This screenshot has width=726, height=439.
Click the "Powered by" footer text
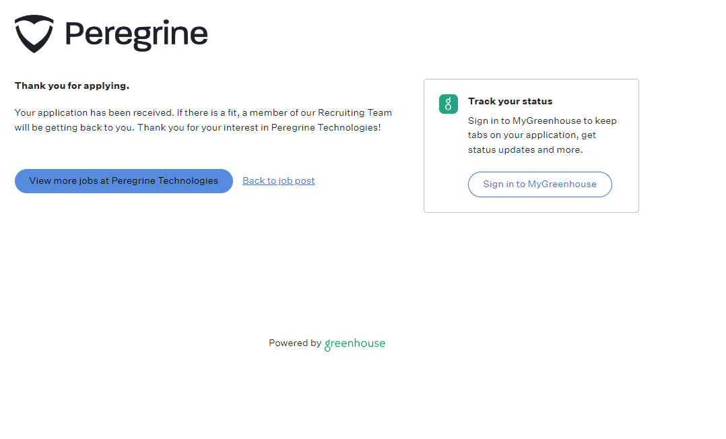click(295, 343)
